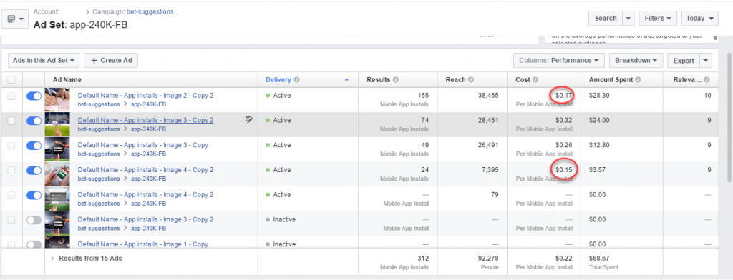The image size is (733, 280).
Task: Sort by the Results column header
Action: coord(379,80)
